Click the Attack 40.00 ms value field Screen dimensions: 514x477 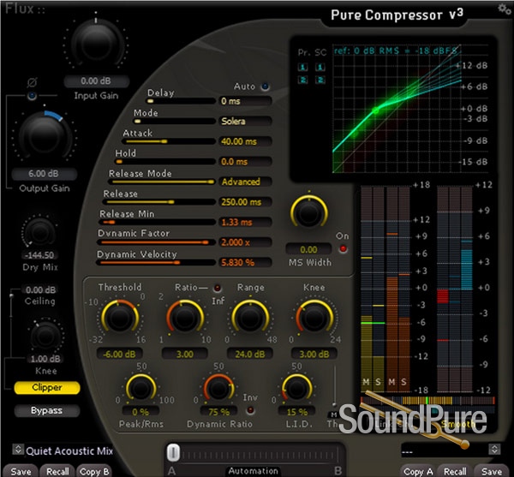(x=245, y=141)
